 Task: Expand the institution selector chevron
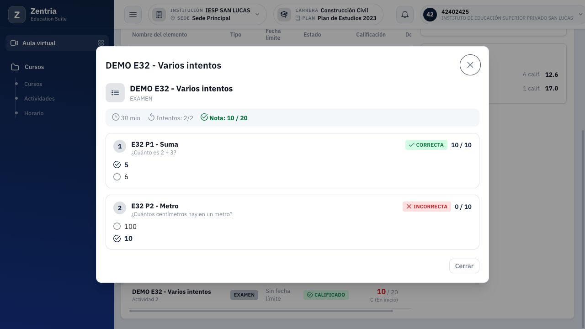click(x=257, y=15)
